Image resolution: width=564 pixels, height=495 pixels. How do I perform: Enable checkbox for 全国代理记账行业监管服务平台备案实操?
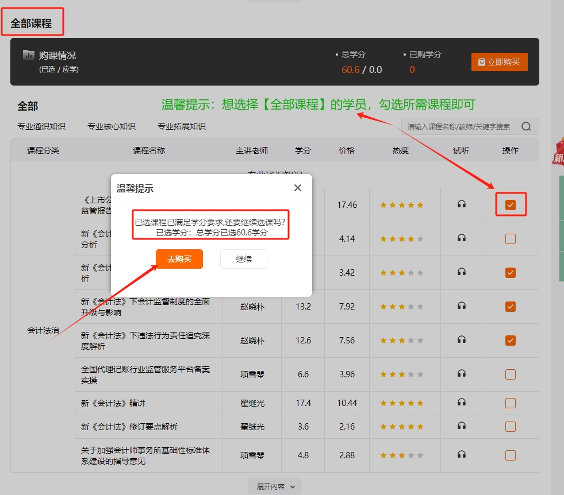[x=510, y=373]
